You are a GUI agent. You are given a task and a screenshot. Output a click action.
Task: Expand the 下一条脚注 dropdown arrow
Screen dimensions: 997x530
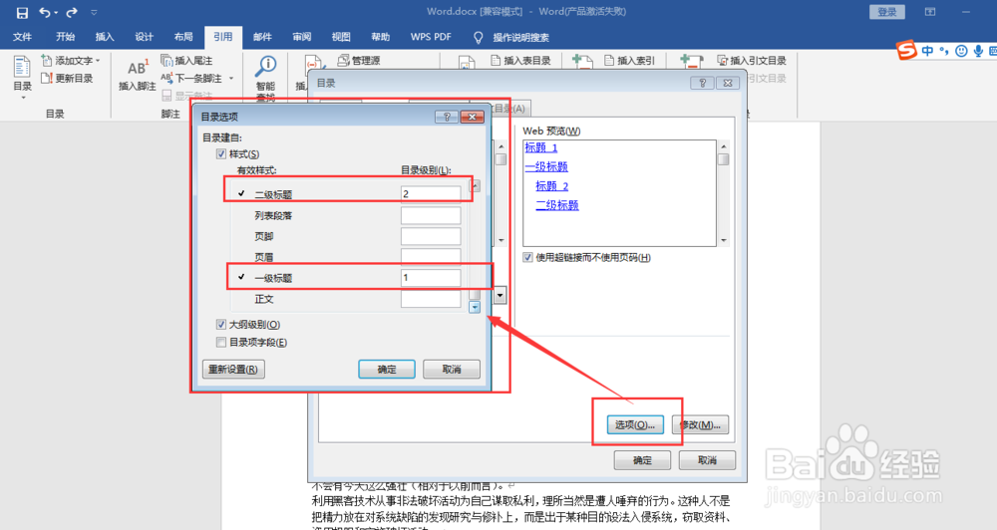click(231, 78)
